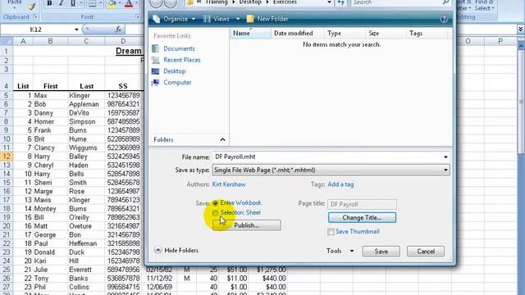The height and width of the screenshot is (295, 525).
Task: Click the Save button
Action: coord(381,252)
